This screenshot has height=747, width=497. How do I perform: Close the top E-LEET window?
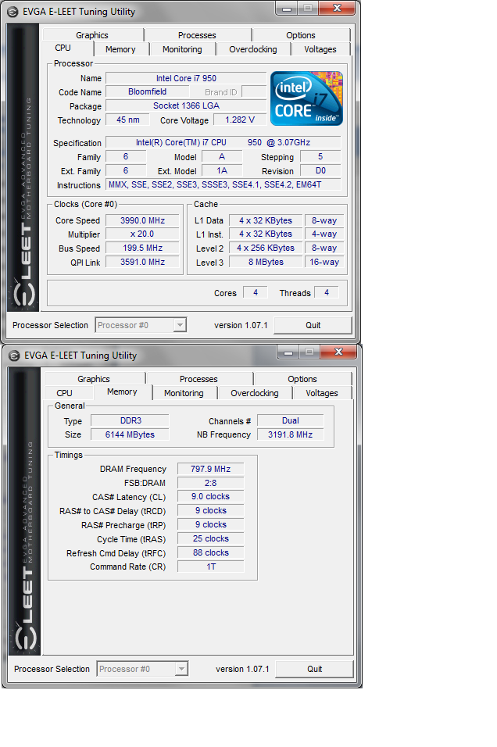[x=337, y=8]
